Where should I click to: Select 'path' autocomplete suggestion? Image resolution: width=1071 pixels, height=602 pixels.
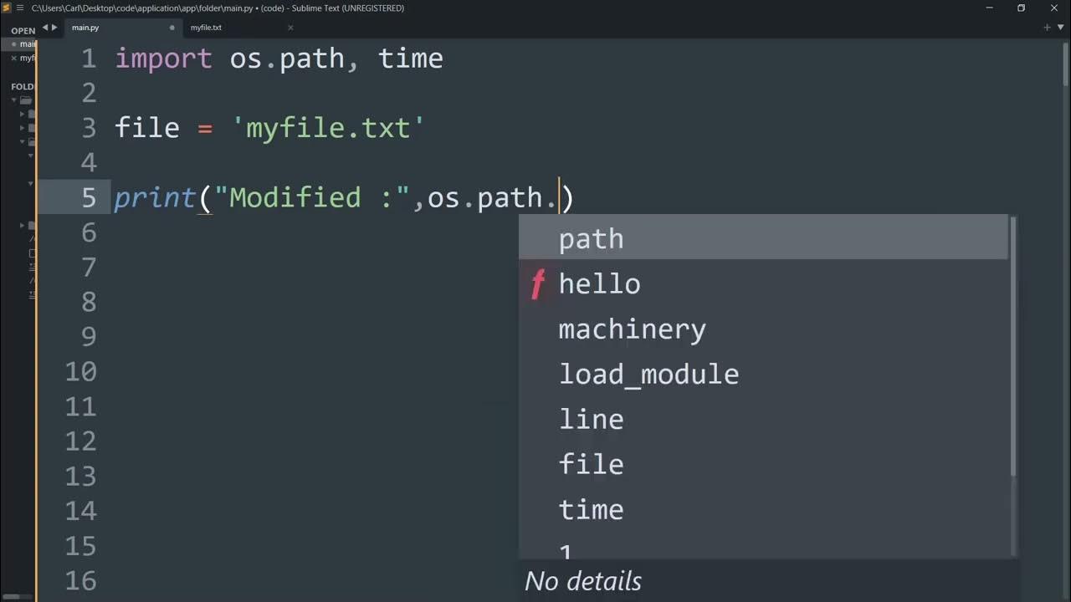coord(591,239)
